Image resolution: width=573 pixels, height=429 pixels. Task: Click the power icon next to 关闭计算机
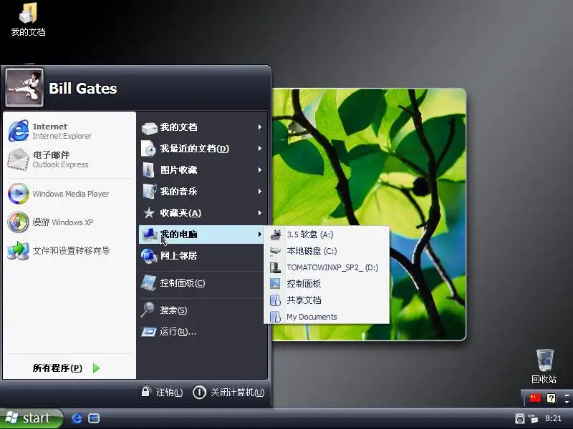[200, 393]
